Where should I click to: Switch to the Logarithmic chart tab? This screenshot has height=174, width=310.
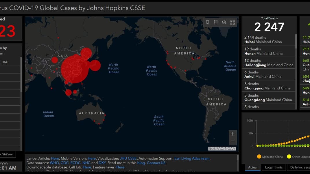point(274,167)
